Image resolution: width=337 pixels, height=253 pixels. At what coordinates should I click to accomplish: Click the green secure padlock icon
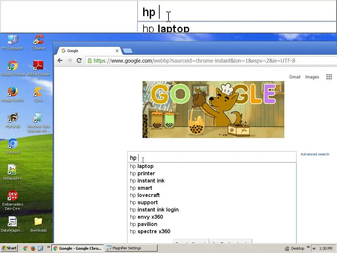[90, 61]
